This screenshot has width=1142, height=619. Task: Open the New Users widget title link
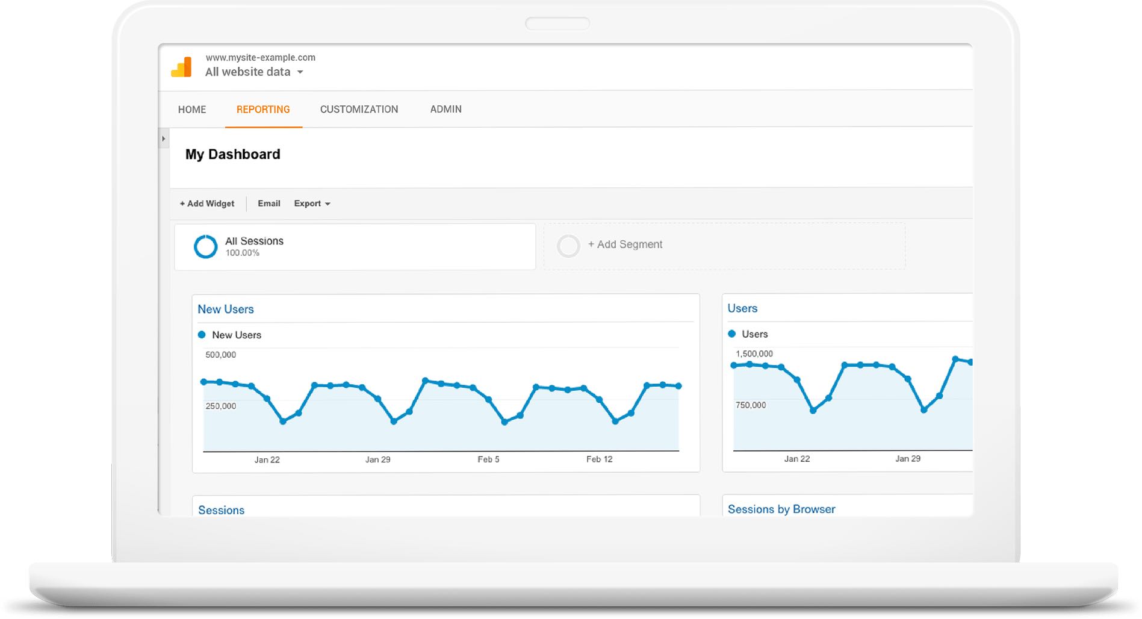226,309
